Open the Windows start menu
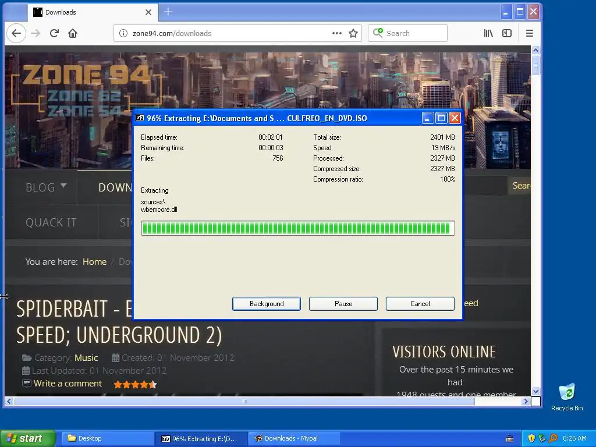 [x=27, y=438]
